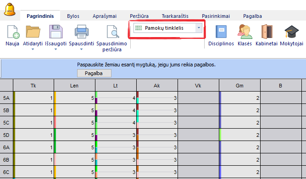Expand the arrow under Išsaugoti
Screen dimensions: 306x179
point(56,49)
